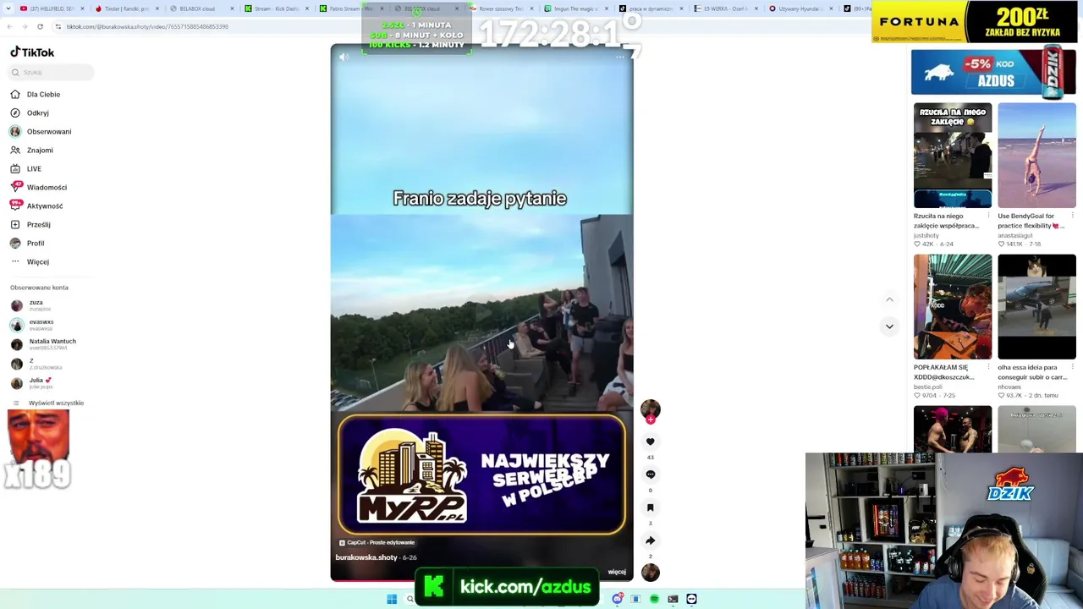Go to Dla Ciebie feed
Viewport: 1083px width, 609px height.
coord(36,95)
